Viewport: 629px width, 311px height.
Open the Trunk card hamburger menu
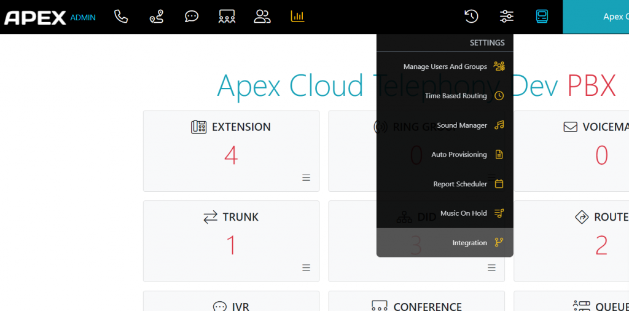[x=306, y=267]
